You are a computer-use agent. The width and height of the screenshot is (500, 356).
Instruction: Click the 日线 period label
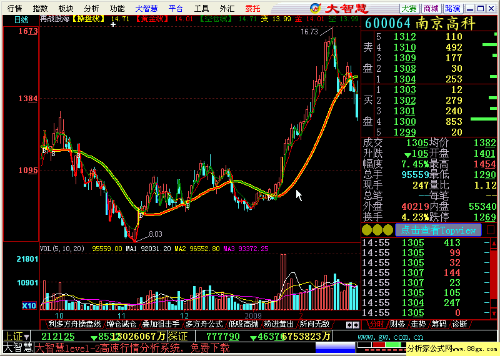pos(21,20)
